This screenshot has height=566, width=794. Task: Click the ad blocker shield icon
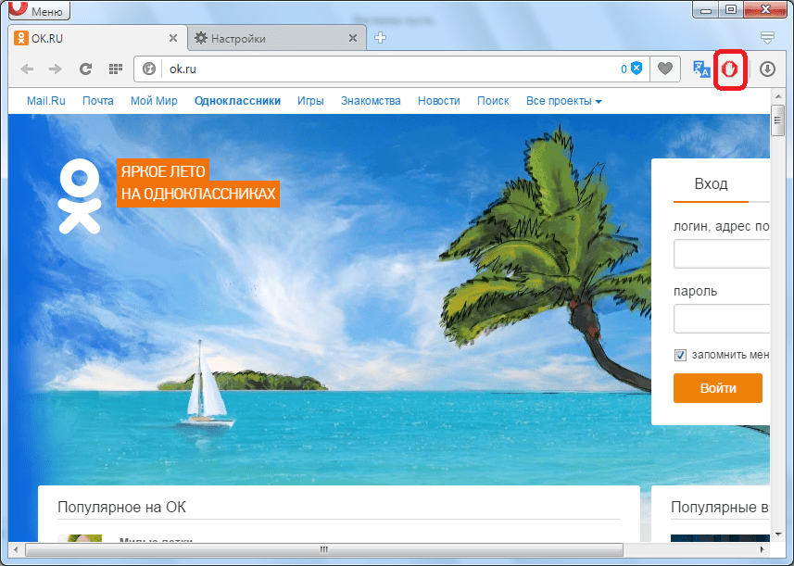(637, 69)
